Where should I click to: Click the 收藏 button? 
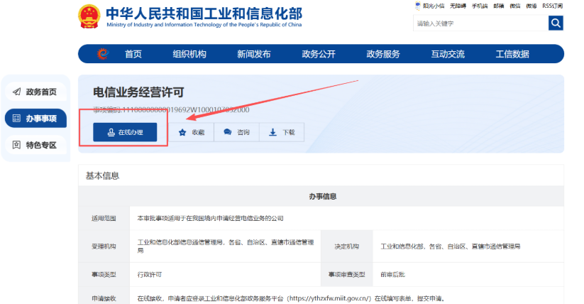pos(192,132)
